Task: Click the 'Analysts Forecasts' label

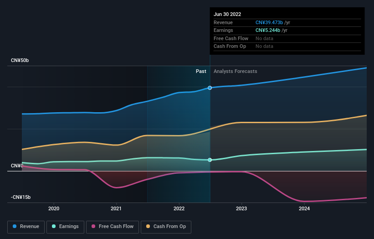Action: tap(235, 72)
